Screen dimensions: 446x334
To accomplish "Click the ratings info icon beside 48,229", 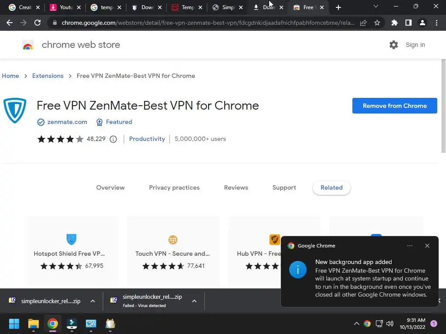I will [x=113, y=139].
